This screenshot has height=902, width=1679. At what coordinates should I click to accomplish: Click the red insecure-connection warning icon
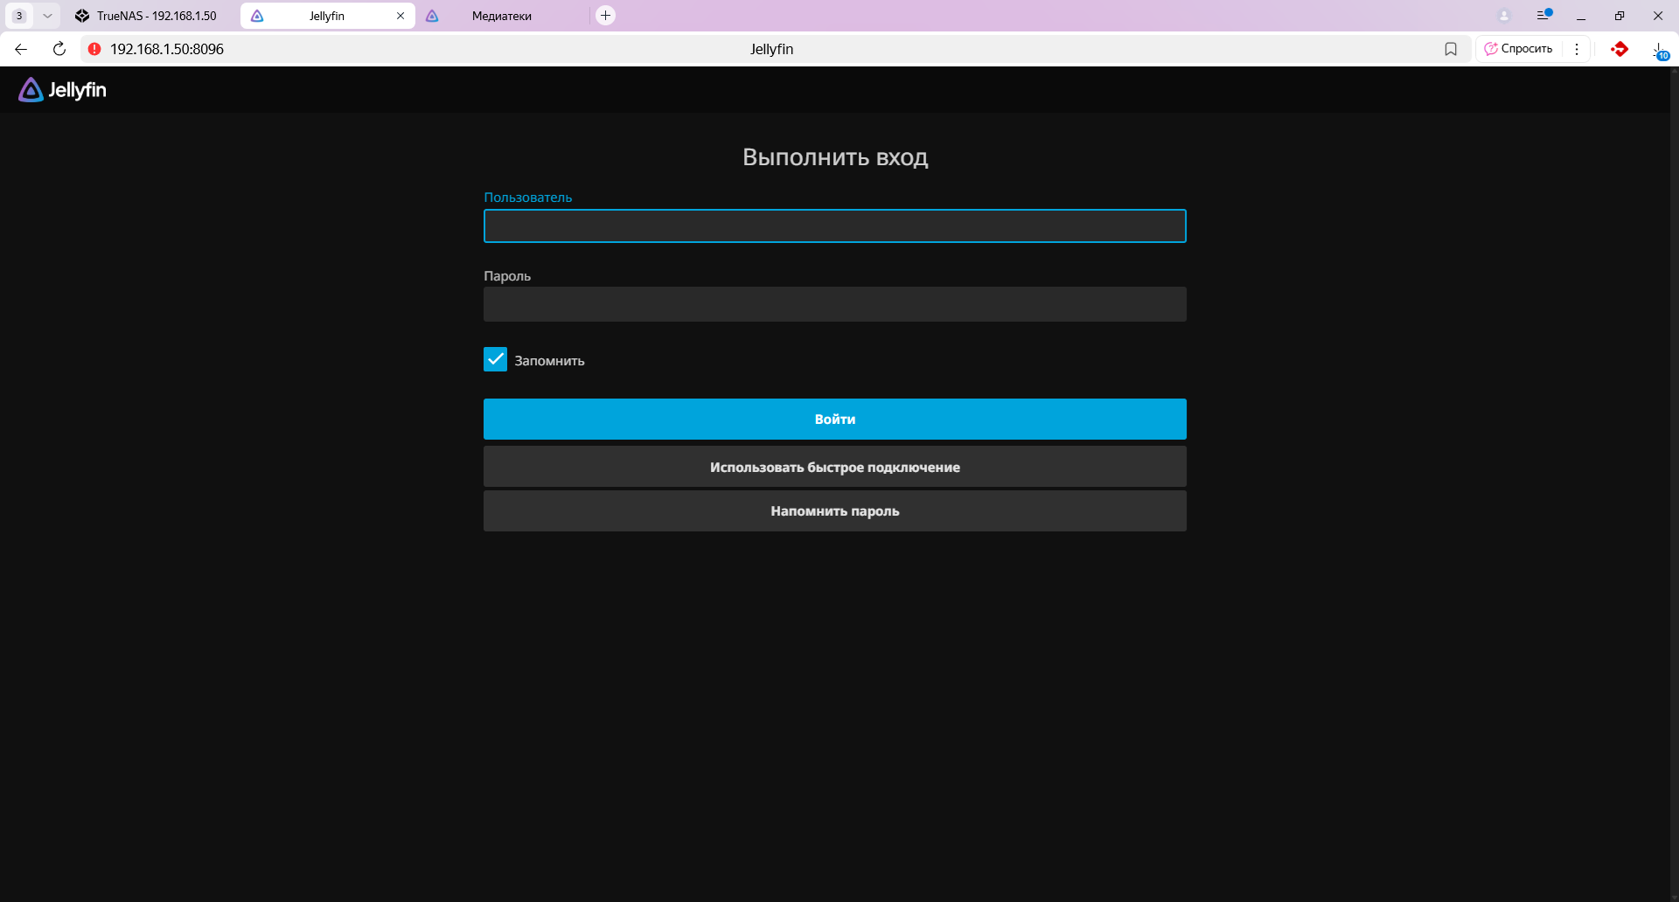point(94,49)
